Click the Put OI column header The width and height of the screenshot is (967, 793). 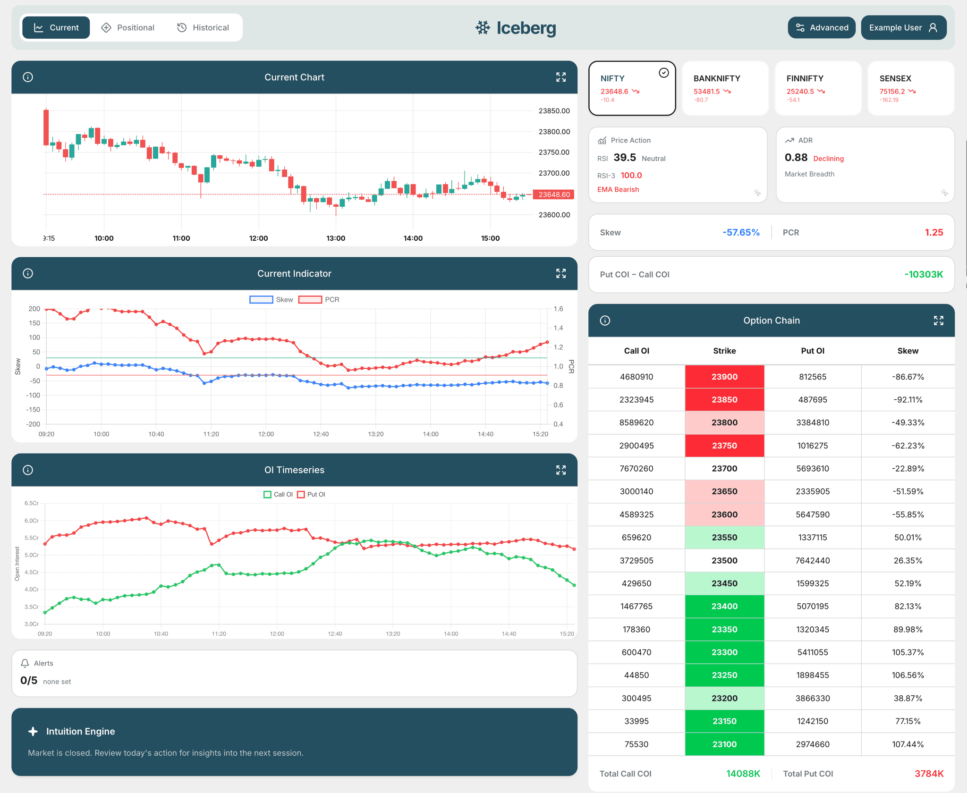click(813, 351)
